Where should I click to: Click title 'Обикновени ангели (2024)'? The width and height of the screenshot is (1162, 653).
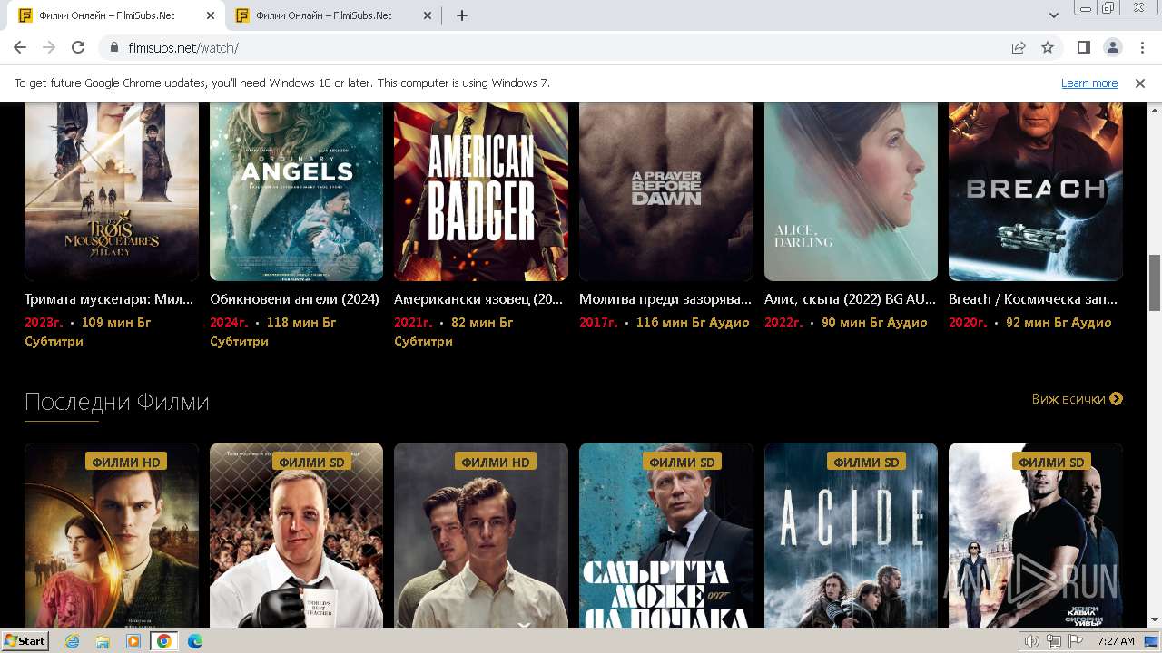pyautogui.click(x=294, y=299)
